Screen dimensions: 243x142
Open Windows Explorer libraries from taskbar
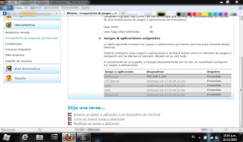pos(39,137)
